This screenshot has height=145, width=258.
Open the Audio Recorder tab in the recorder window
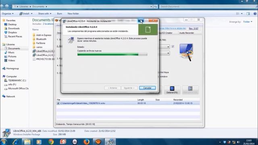[x=186, y=33]
